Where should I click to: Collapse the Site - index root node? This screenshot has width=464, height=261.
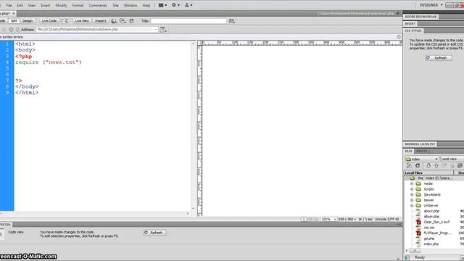407,178
